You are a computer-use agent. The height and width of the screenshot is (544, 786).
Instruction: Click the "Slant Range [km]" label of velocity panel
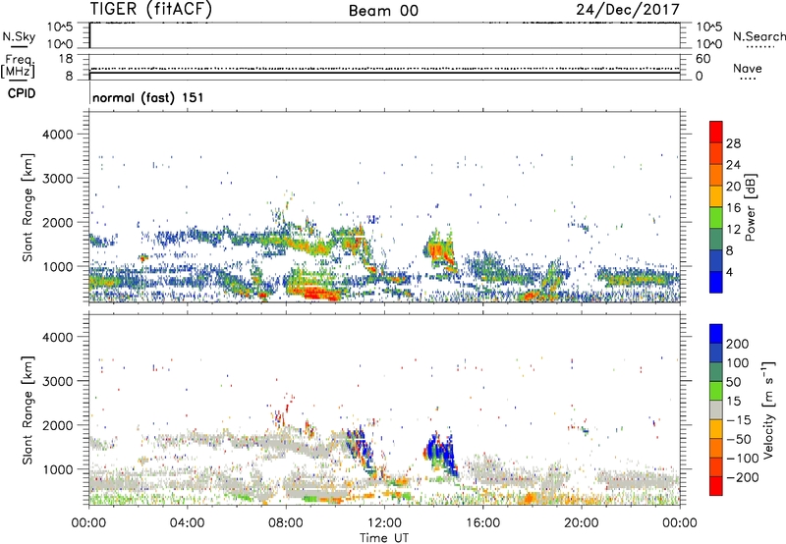[28, 410]
